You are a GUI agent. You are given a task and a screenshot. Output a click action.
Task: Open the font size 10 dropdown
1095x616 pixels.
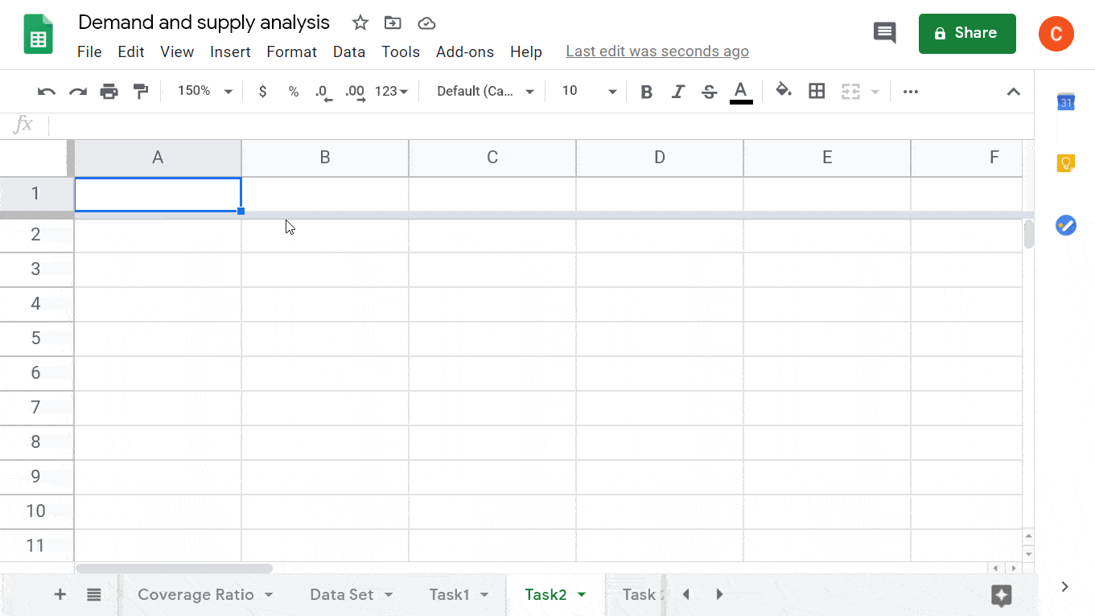tap(589, 92)
